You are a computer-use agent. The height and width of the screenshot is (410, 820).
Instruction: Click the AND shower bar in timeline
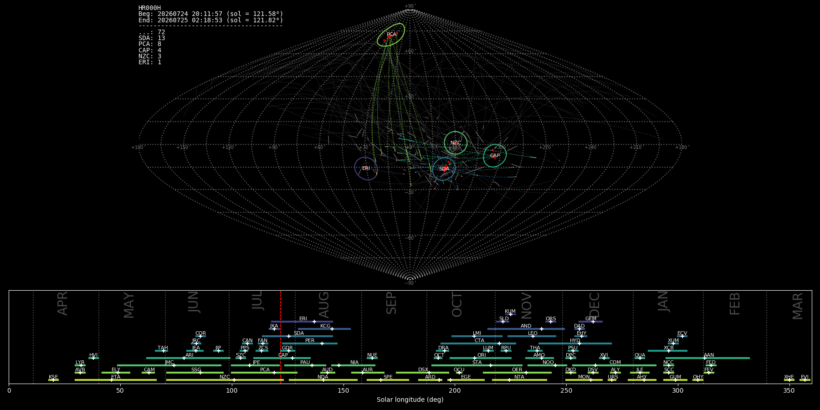pyautogui.click(x=526, y=329)
